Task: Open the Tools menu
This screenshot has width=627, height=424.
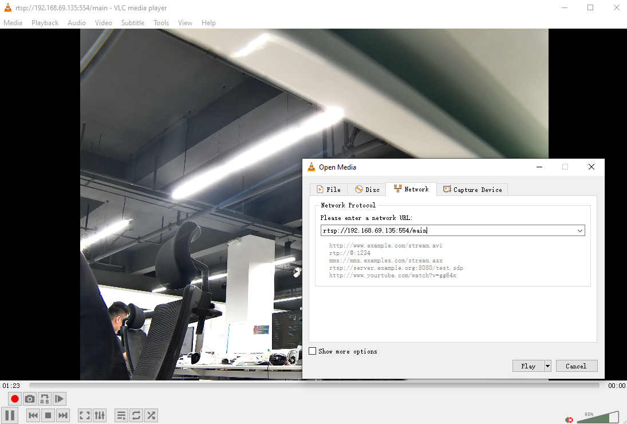Action: click(x=161, y=23)
